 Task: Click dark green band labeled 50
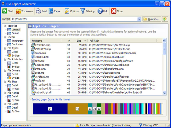(99, 109)
